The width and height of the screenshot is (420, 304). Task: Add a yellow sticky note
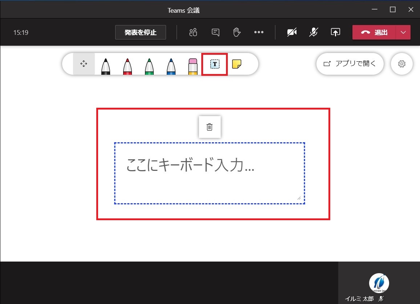[237, 64]
